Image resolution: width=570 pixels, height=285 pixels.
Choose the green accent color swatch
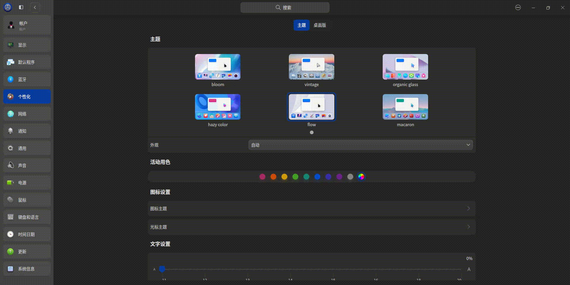295,177
